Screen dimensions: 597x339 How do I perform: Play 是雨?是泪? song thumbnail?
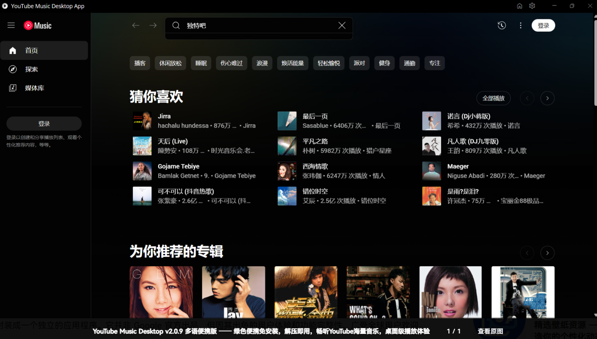click(432, 196)
